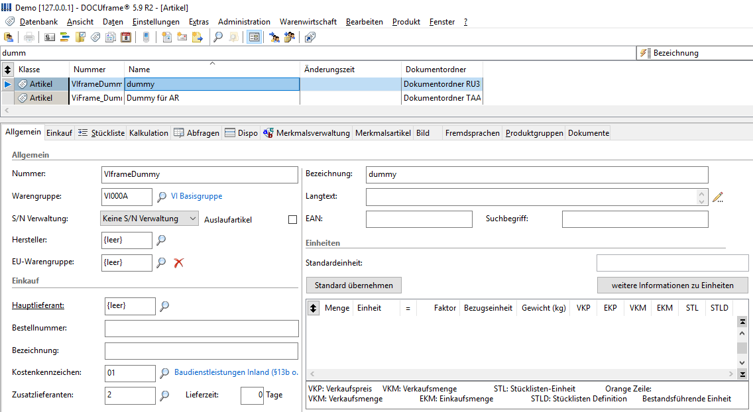Open the Extras menu
The width and height of the screenshot is (753, 412).
pyautogui.click(x=199, y=22)
